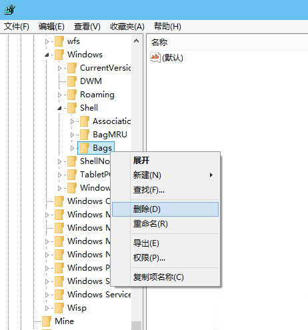Click the ShellNoRoam folder icon
Screen dimensions: 308x330
(x=72, y=161)
